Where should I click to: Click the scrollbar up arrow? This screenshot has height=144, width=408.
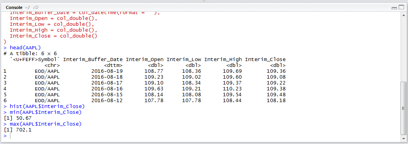point(403,15)
